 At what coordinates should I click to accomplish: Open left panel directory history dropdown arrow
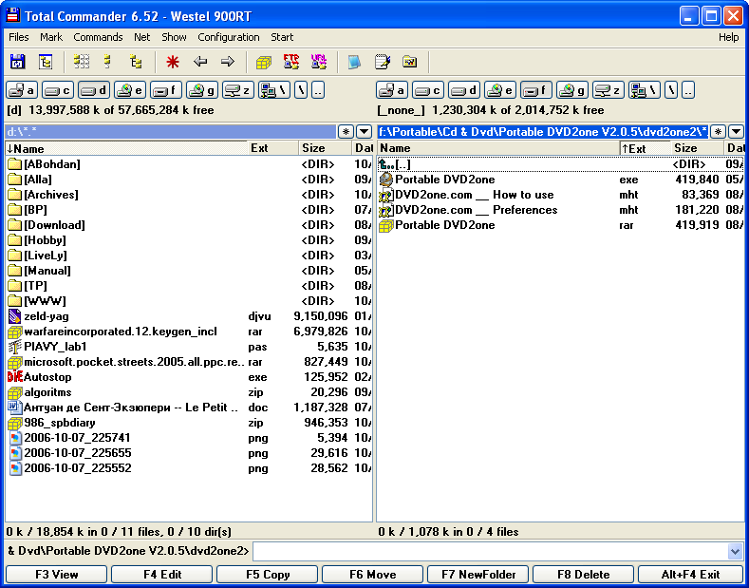[364, 132]
